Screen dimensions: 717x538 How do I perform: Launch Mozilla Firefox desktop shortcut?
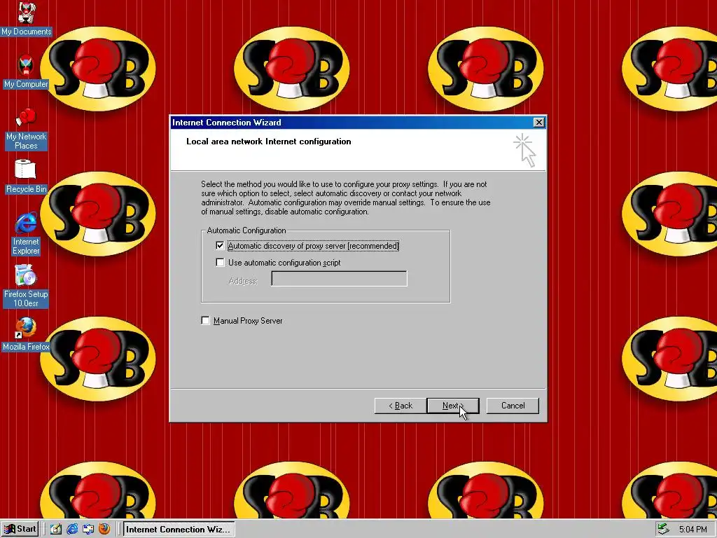click(x=26, y=335)
